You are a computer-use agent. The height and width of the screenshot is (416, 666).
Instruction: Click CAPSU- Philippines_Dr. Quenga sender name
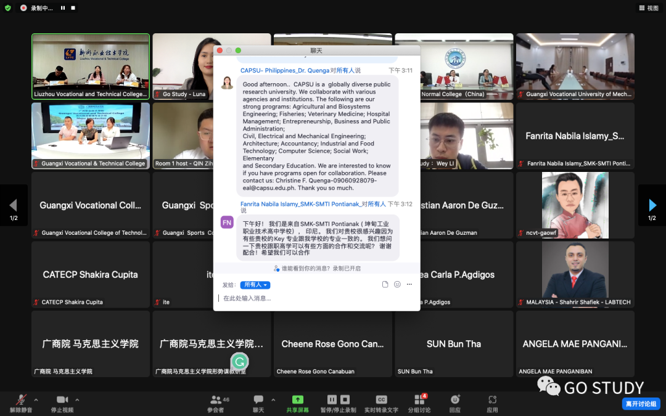284,70
